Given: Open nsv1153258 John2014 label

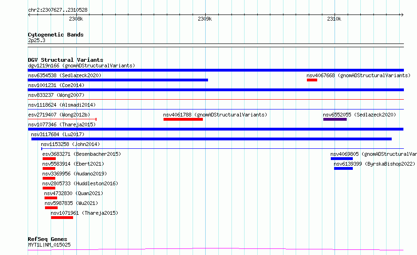Looking at the screenshot, I should (70, 144).
